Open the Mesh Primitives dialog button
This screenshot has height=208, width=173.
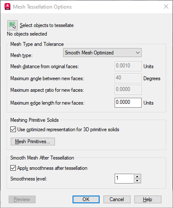(x=33, y=142)
